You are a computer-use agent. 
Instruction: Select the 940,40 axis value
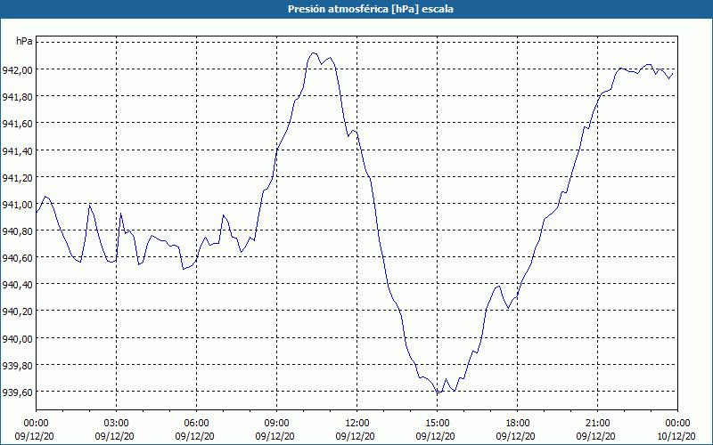coord(17,285)
